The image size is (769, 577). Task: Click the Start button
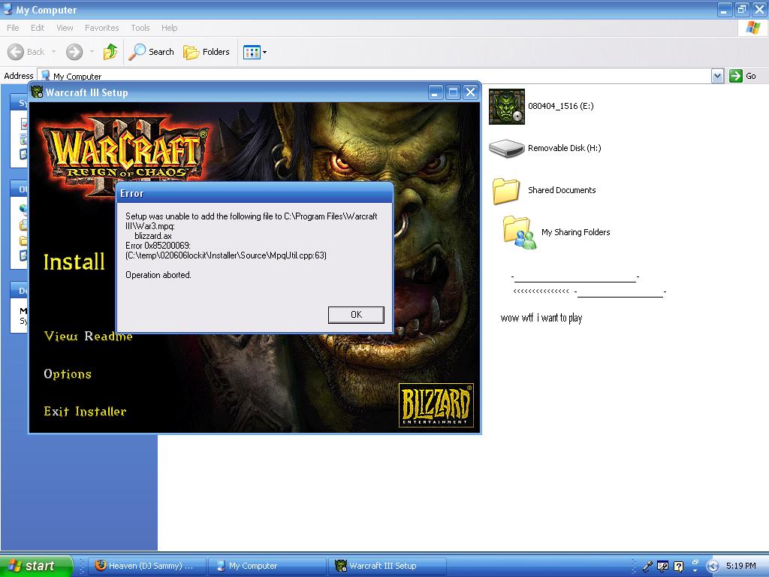pos(35,566)
